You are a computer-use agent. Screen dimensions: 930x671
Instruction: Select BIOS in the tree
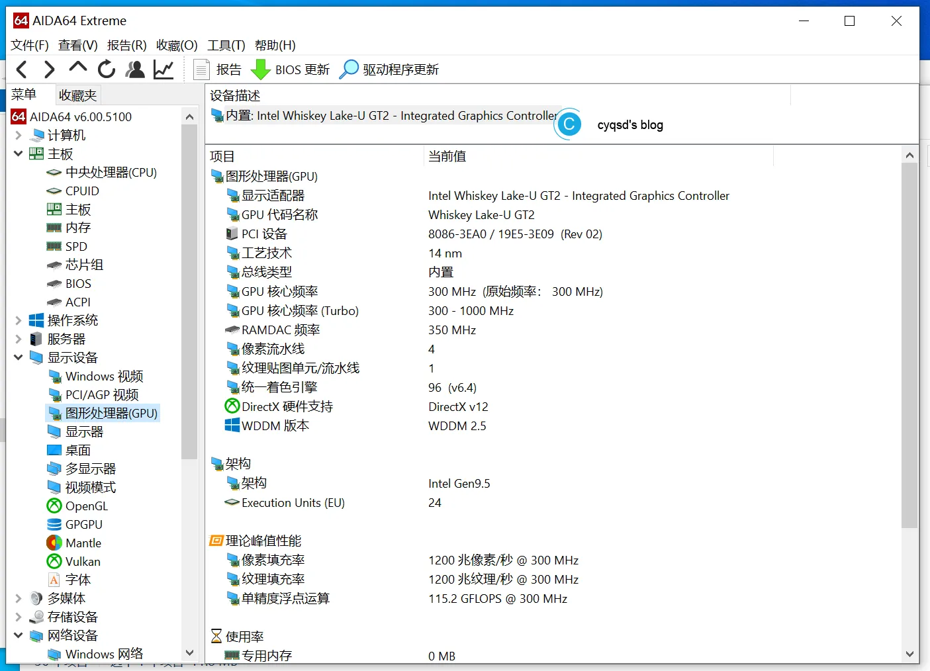(70, 283)
